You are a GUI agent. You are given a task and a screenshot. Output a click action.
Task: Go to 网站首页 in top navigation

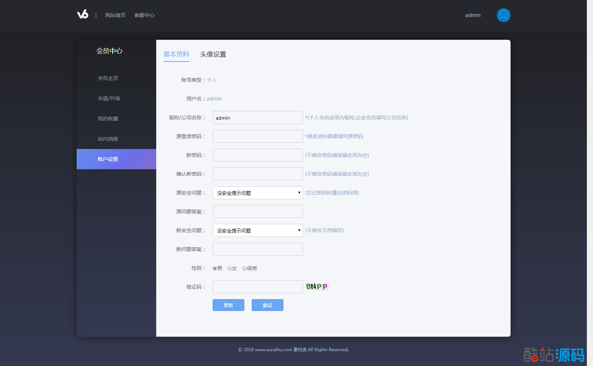(x=115, y=15)
